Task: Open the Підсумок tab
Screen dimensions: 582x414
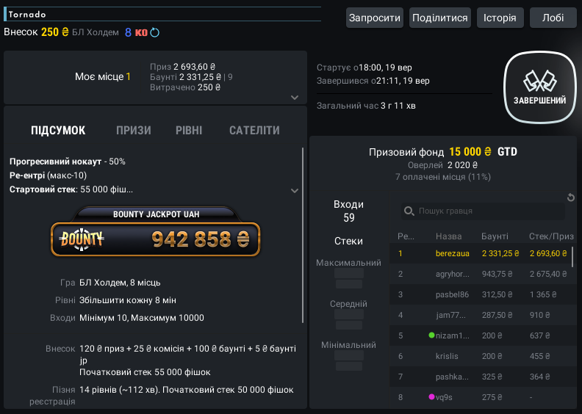Action: pos(58,131)
